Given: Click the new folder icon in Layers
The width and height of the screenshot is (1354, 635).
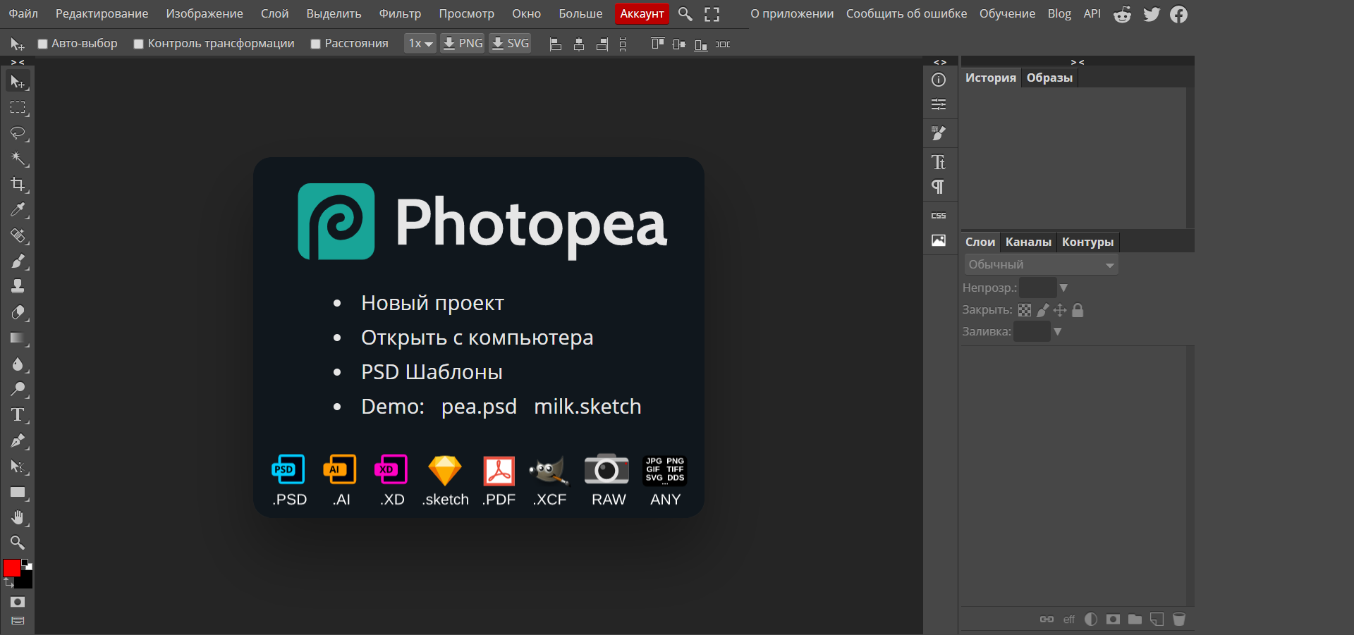Looking at the screenshot, I should [1135, 619].
